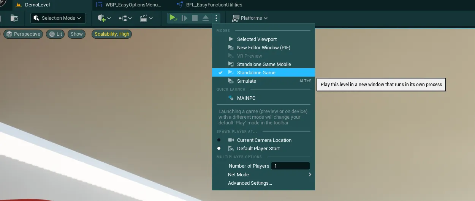The height and width of the screenshot is (201, 475).
Task: Open the Platforms dropdown
Action: click(x=250, y=18)
